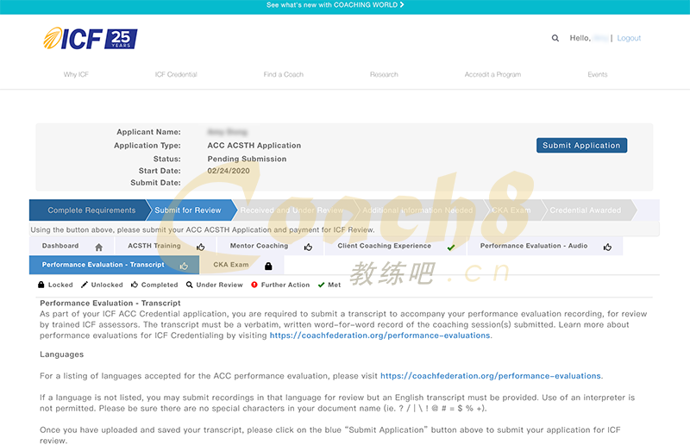Image resolution: width=690 pixels, height=445 pixels.
Task: Click green checkmark on Client Coaching Experience
Action: (x=451, y=247)
